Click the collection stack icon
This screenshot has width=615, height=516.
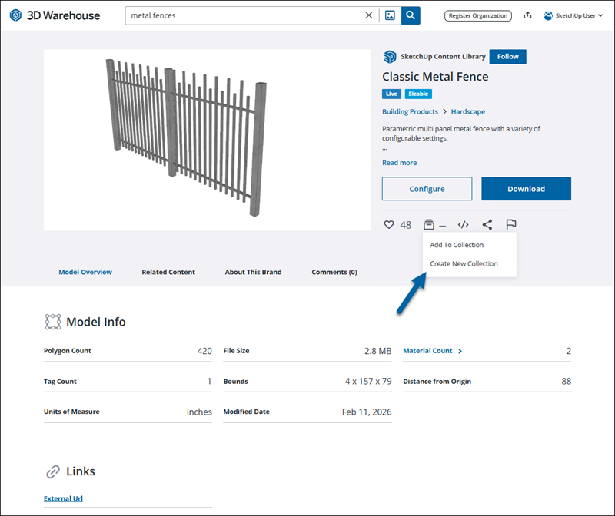[x=429, y=224]
